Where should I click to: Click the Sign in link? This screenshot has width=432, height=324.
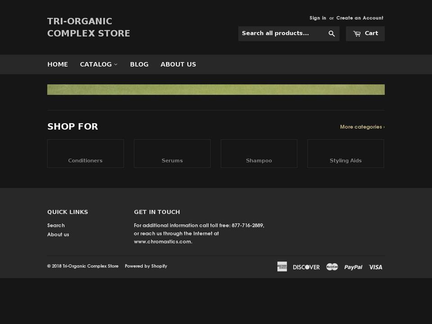(x=318, y=18)
